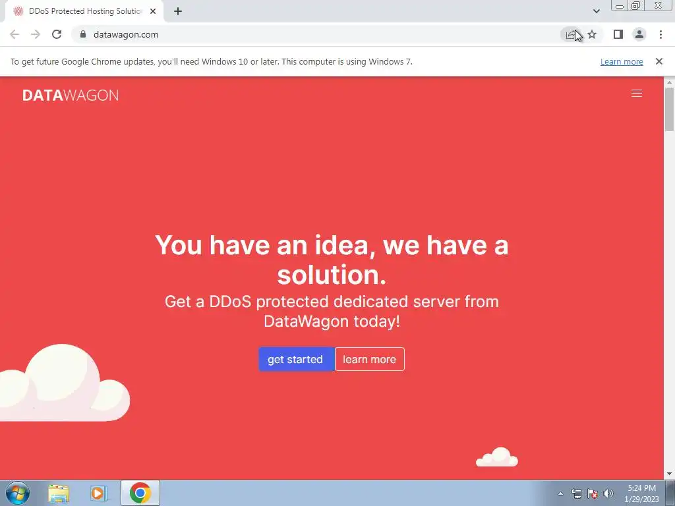Open the Action Center flag icon

(x=593, y=493)
